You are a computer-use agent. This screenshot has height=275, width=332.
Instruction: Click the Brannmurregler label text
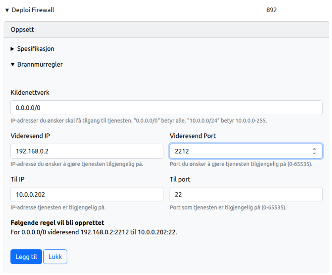40,64
